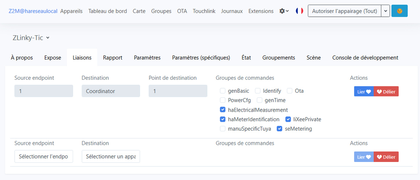Viewport: 420px width, 180px height.
Task: Tick the genTime cluster checkbox
Action: tap(260, 100)
